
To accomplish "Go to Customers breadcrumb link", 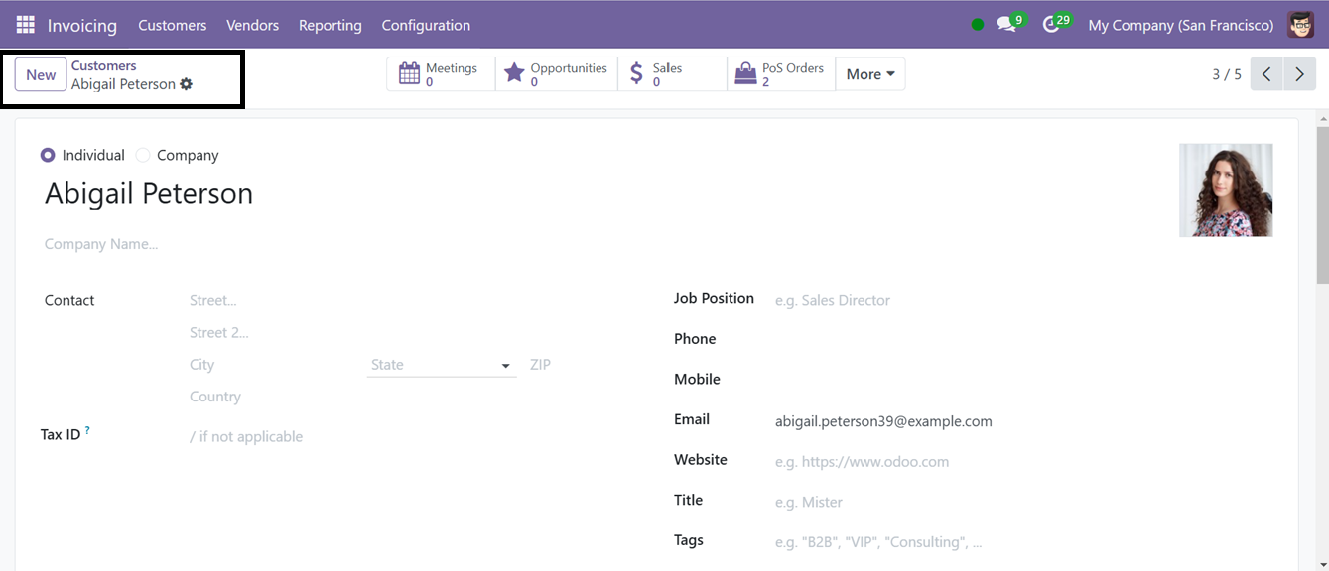I will point(103,65).
